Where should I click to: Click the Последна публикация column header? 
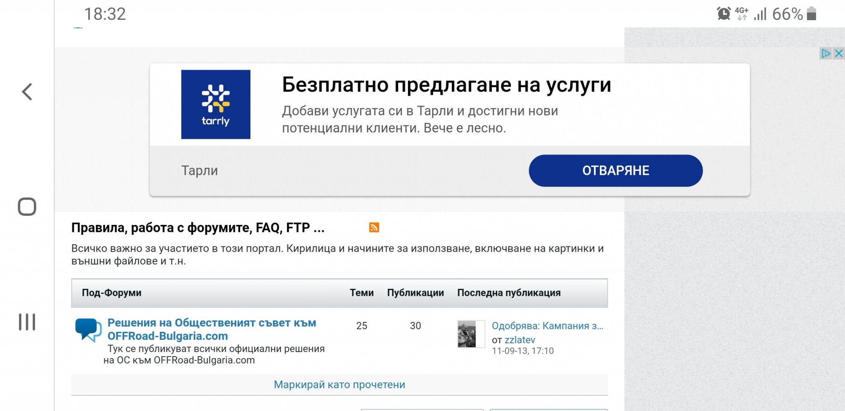click(509, 293)
